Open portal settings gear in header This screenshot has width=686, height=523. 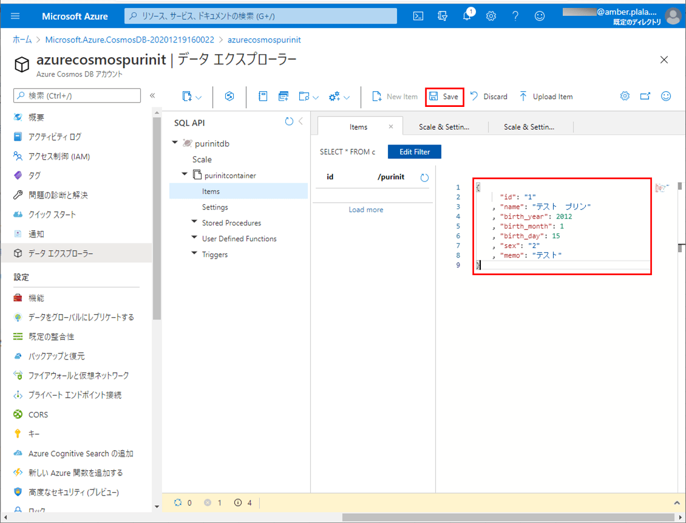pos(491,16)
